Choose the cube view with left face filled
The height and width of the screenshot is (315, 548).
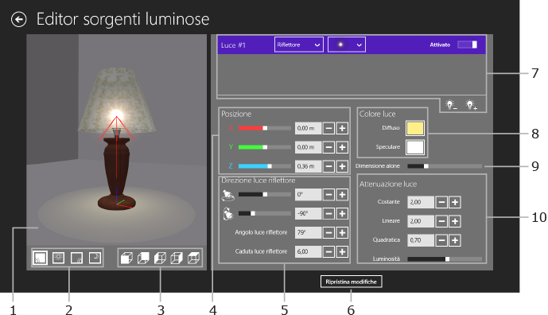(x=160, y=258)
